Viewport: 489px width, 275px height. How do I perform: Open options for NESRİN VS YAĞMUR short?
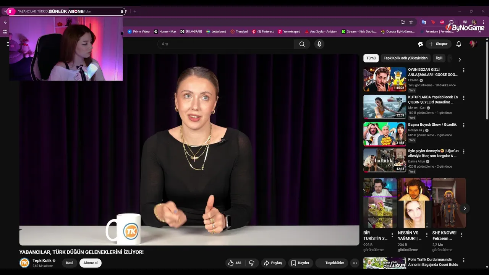[427, 235]
